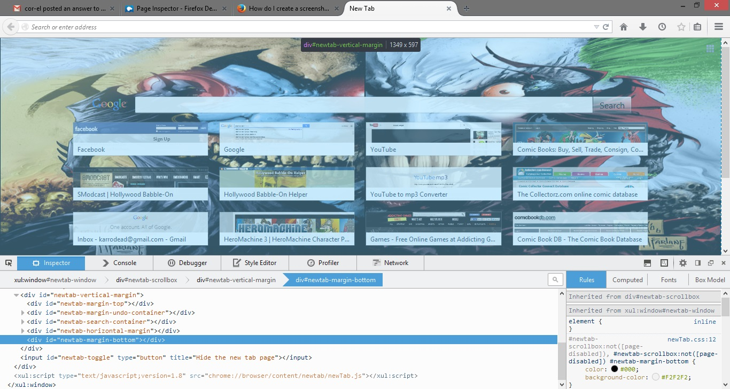
Task: Toggle the split console icon
Action: tap(647, 263)
